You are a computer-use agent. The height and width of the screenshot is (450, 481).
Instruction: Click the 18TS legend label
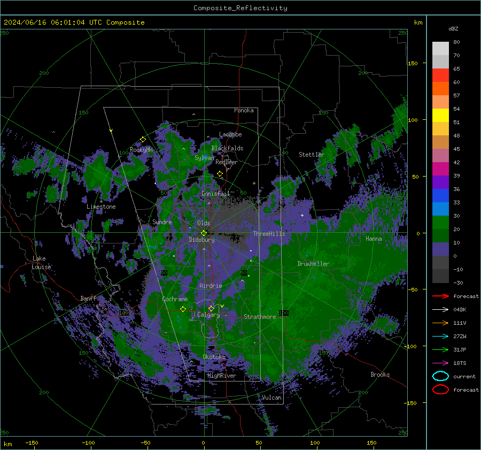pos(460,363)
